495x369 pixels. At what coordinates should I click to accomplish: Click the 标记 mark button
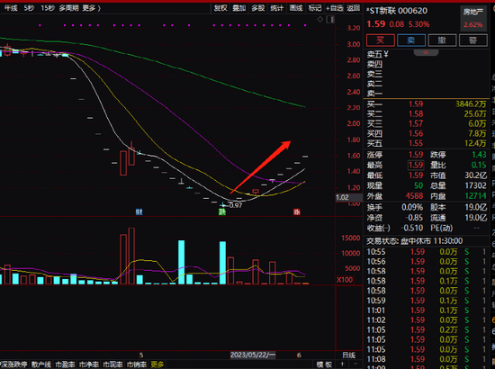(x=315, y=8)
